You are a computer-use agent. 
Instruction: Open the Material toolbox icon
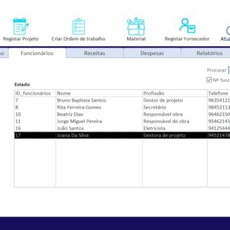point(136,27)
